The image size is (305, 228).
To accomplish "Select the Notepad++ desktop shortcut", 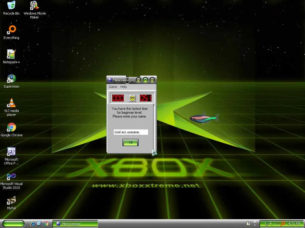I will pos(12,57).
